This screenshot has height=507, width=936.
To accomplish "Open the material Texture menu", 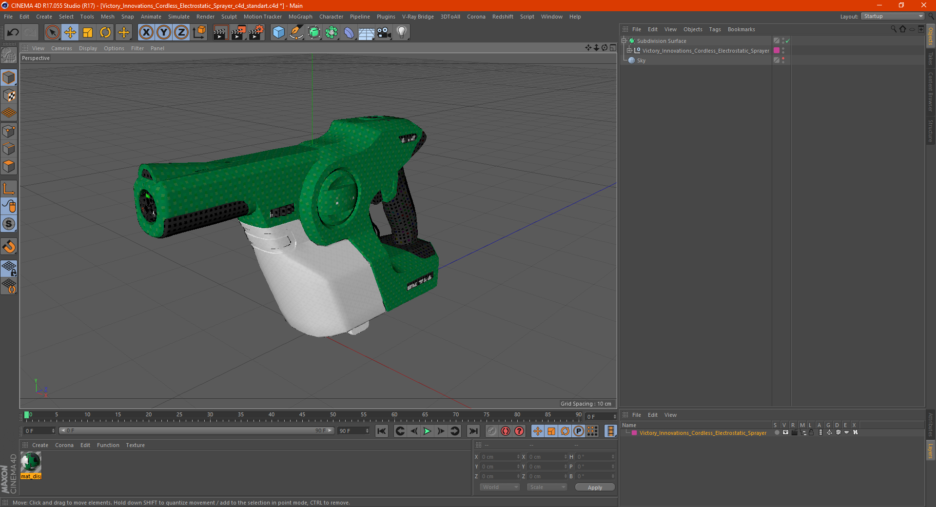I will [x=135, y=445].
